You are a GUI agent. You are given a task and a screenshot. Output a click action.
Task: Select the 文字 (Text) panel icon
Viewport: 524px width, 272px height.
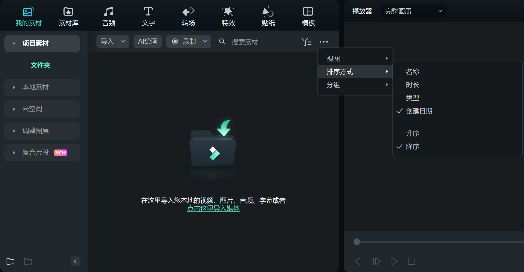[148, 16]
